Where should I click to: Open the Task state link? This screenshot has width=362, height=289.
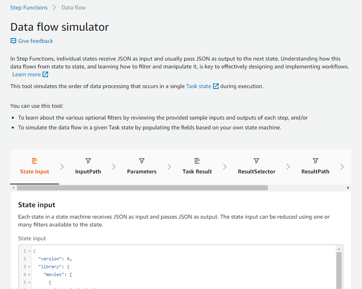199,86
